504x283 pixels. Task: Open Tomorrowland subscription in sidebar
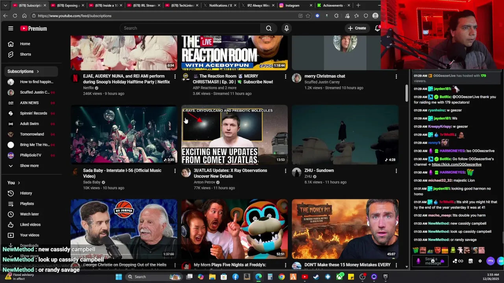pyautogui.click(x=31, y=134)
